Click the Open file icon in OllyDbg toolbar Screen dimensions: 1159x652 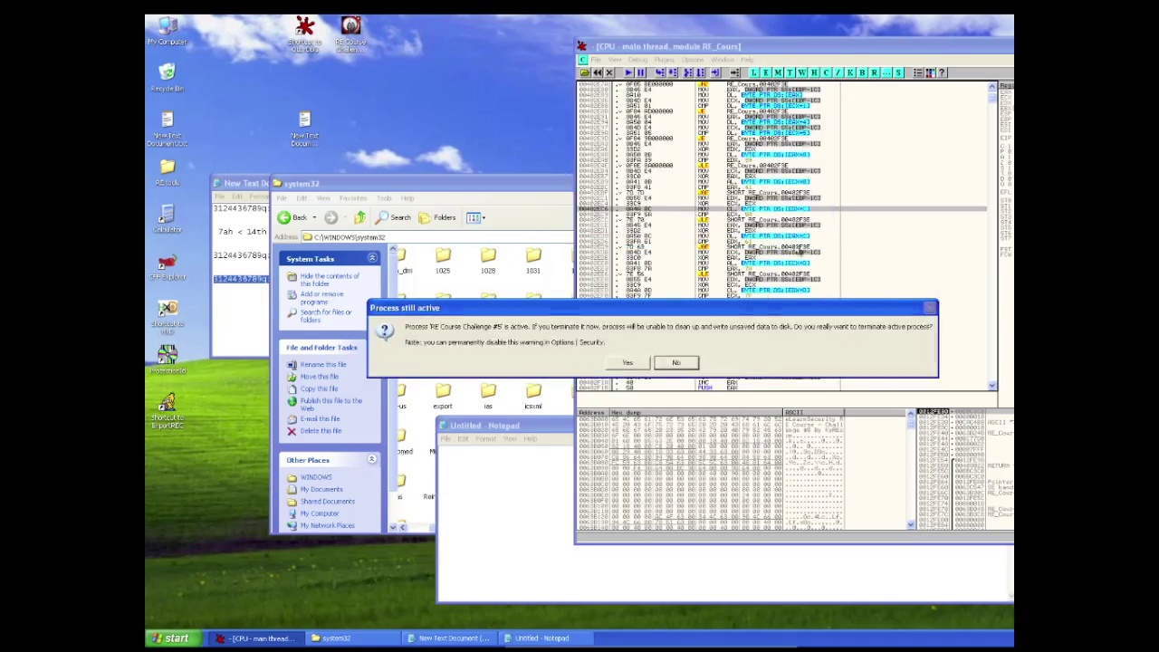(x=585, y=72)
